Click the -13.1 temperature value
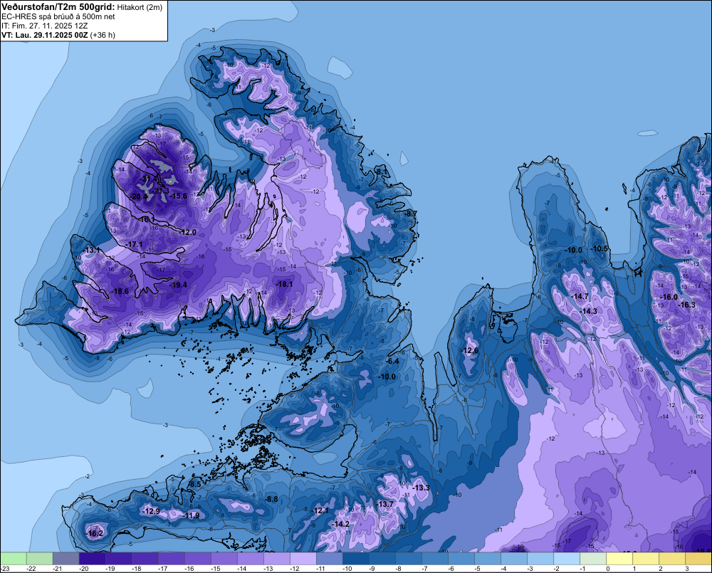The width and height of the screenshot is (712, 573). click(92, 250)
